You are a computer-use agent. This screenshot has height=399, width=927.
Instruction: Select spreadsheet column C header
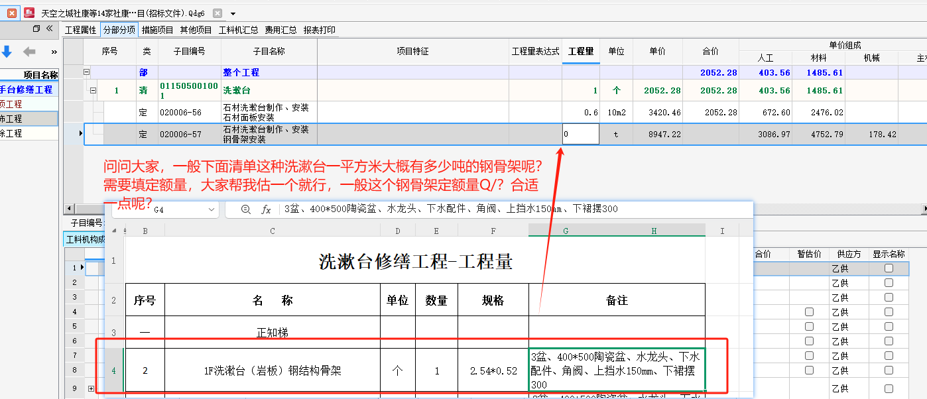pyautogui.click(x=273, y=231)
